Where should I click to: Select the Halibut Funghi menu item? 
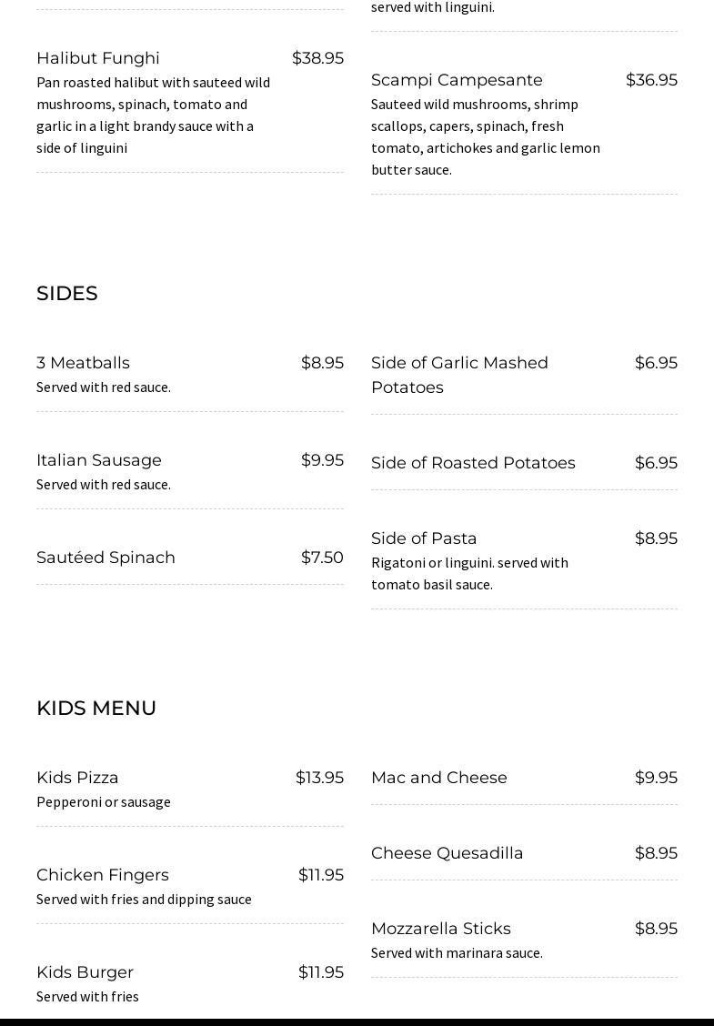tap(98, 58)
